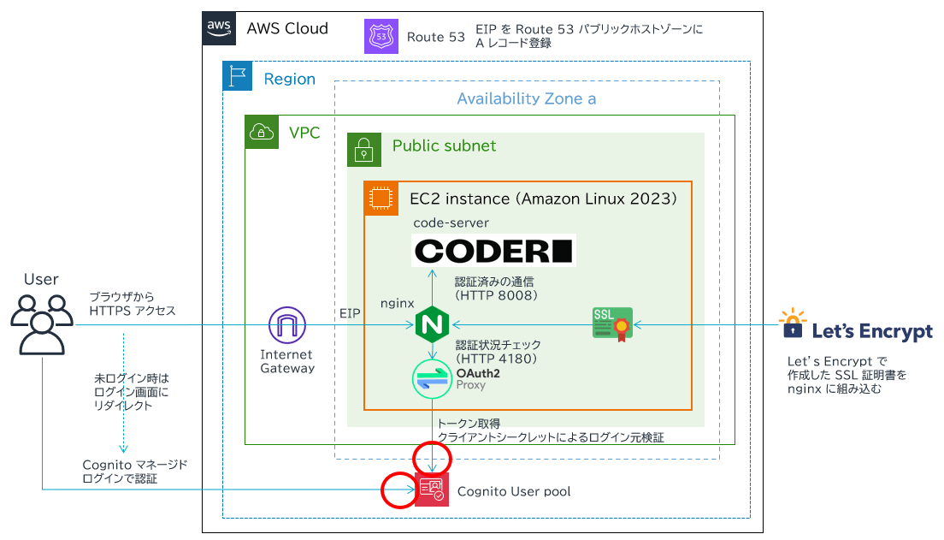Image resolution: width=944 pixels, height=540 pixels.
Task: Select the Route 53 purple icon
Action: [381, 37]
